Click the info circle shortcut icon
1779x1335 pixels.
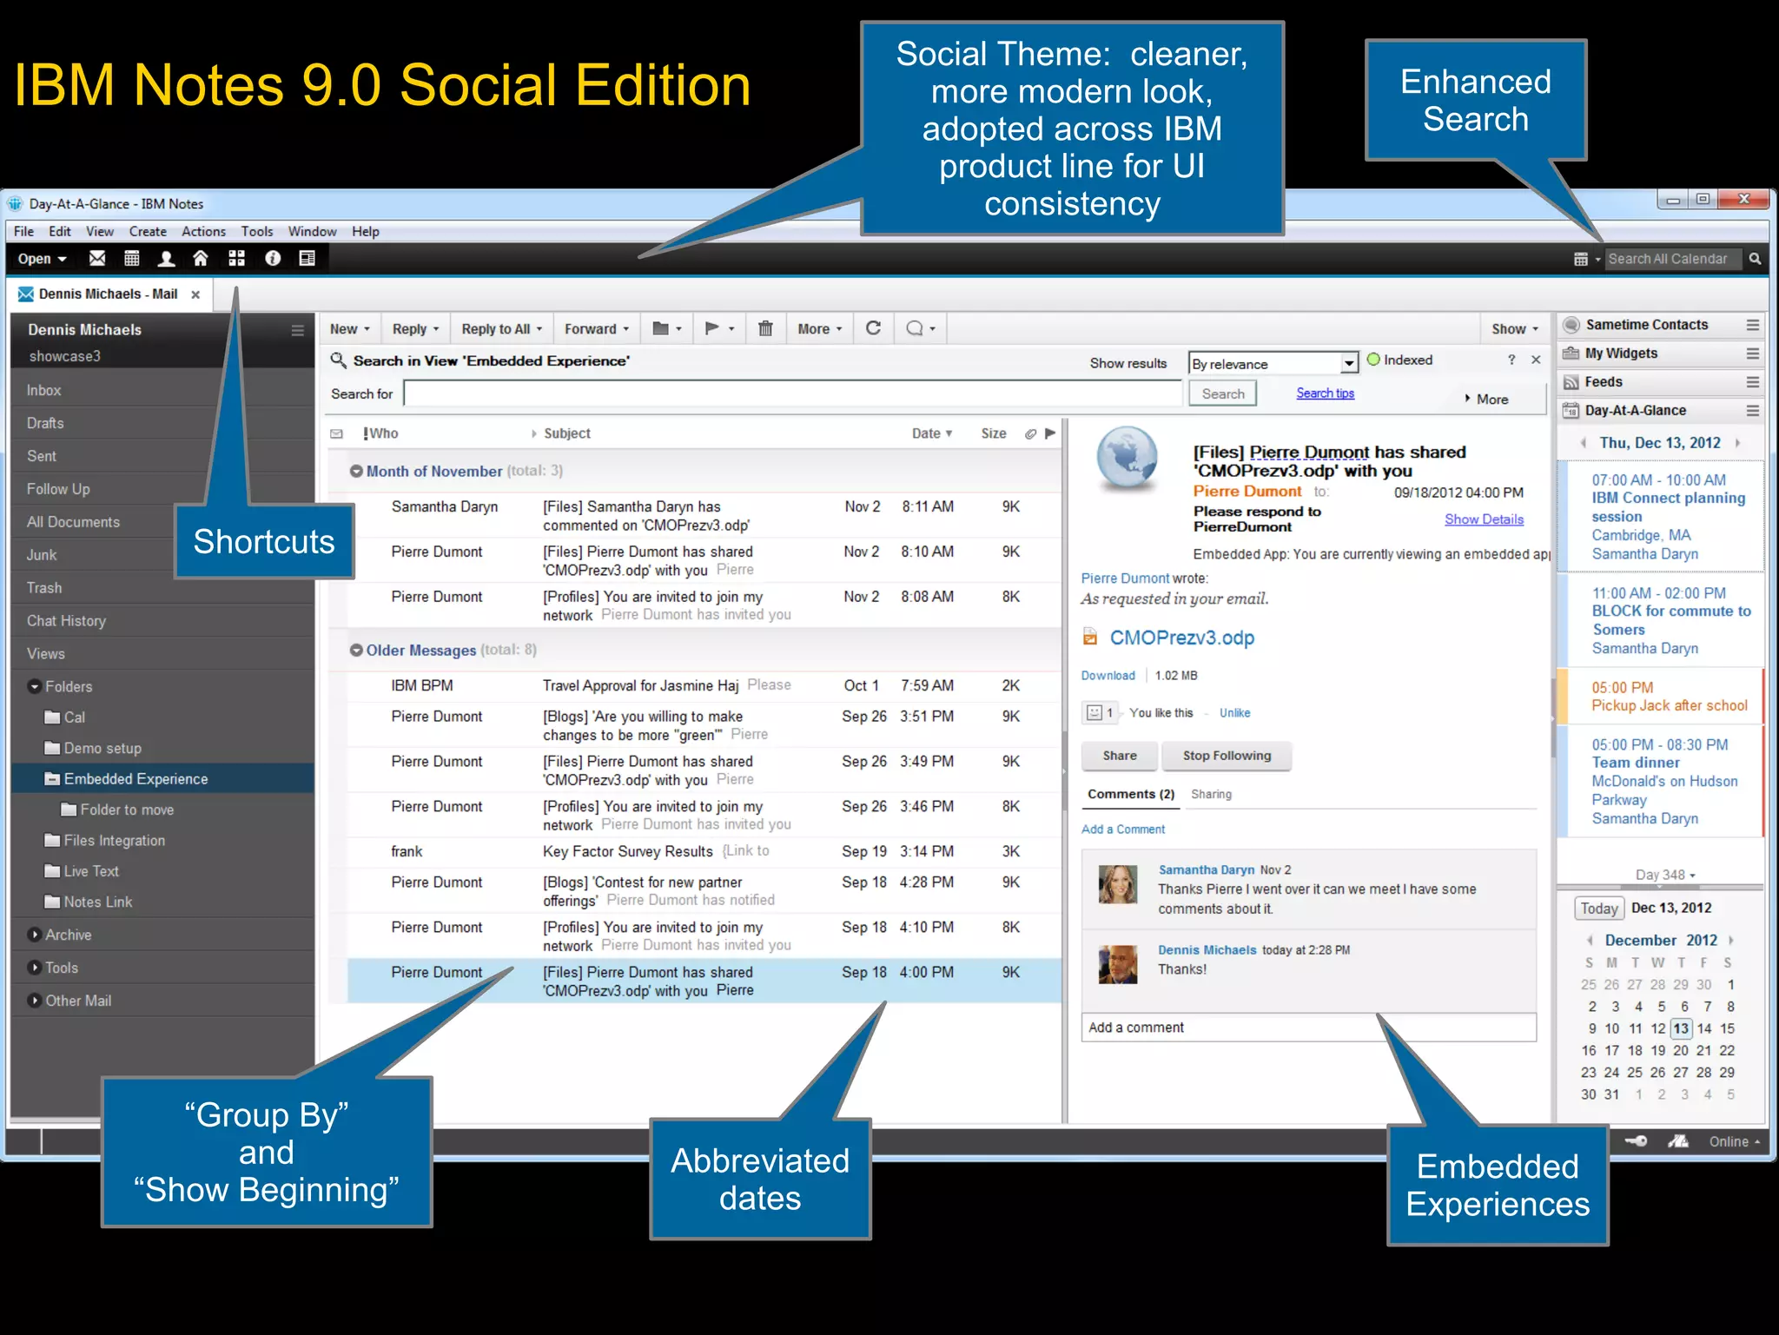(273, 258)
